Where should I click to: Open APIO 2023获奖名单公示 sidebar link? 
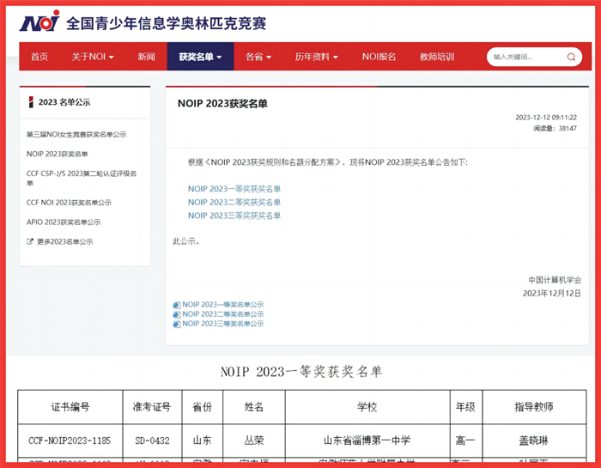click(x=64, y=222)
